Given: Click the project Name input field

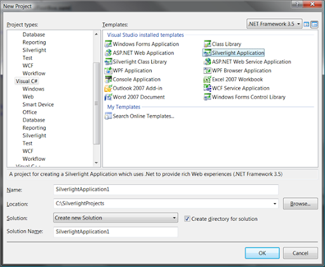Looking at the screenshot, I should point(166,189).
